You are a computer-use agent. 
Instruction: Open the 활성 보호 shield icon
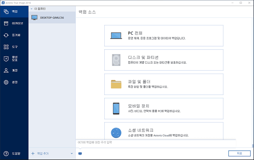point(6,59)
